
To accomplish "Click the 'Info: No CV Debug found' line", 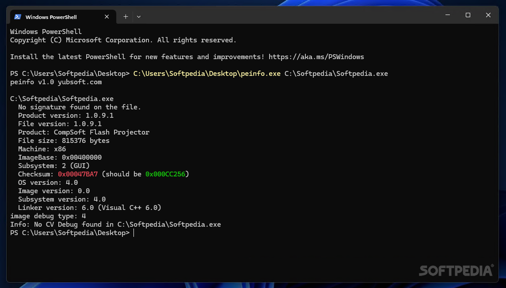I will pyautogui.click(x=115, y=224).
